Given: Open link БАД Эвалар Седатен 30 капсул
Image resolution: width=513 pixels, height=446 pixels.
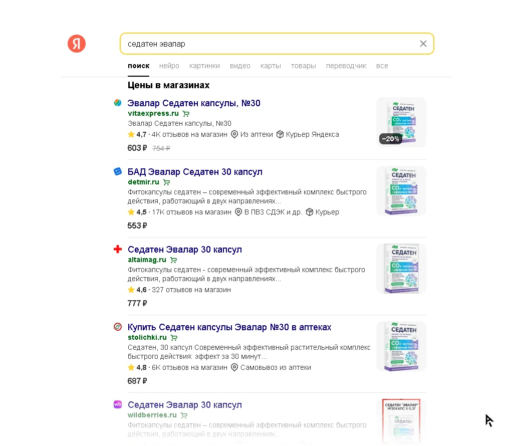Looking at the screenshot, I should point(195,172).
